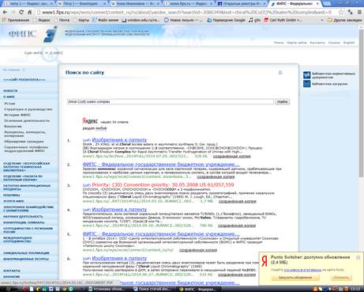This screenshot has height=292, width=364.
Task: Click the extension icon next to the star
Action: (x=351, y=12)
